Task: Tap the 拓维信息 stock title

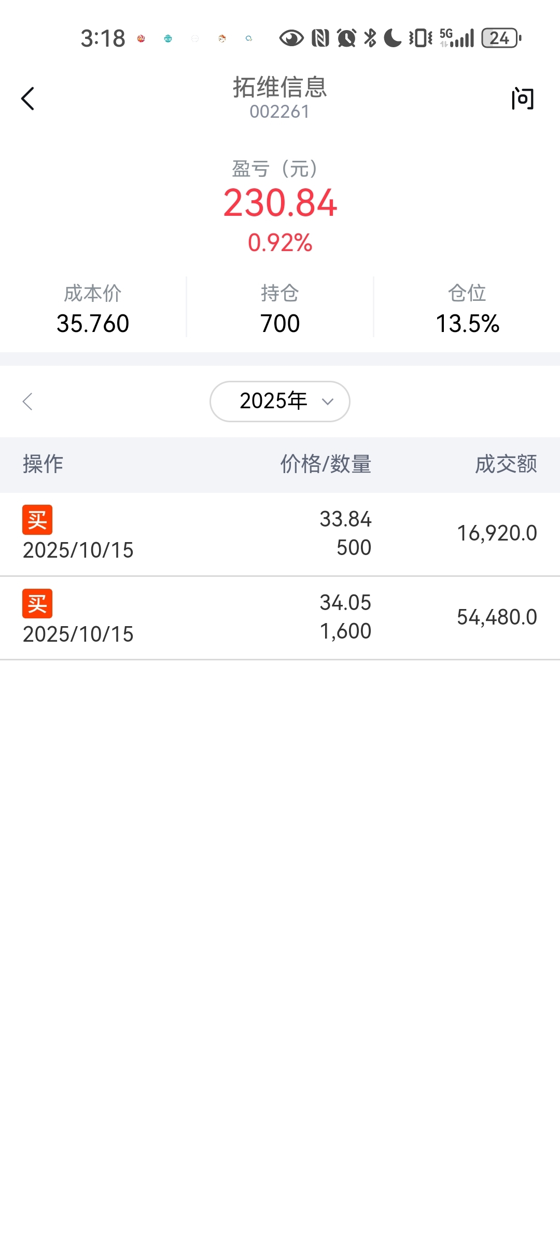Action: (279, 87)
